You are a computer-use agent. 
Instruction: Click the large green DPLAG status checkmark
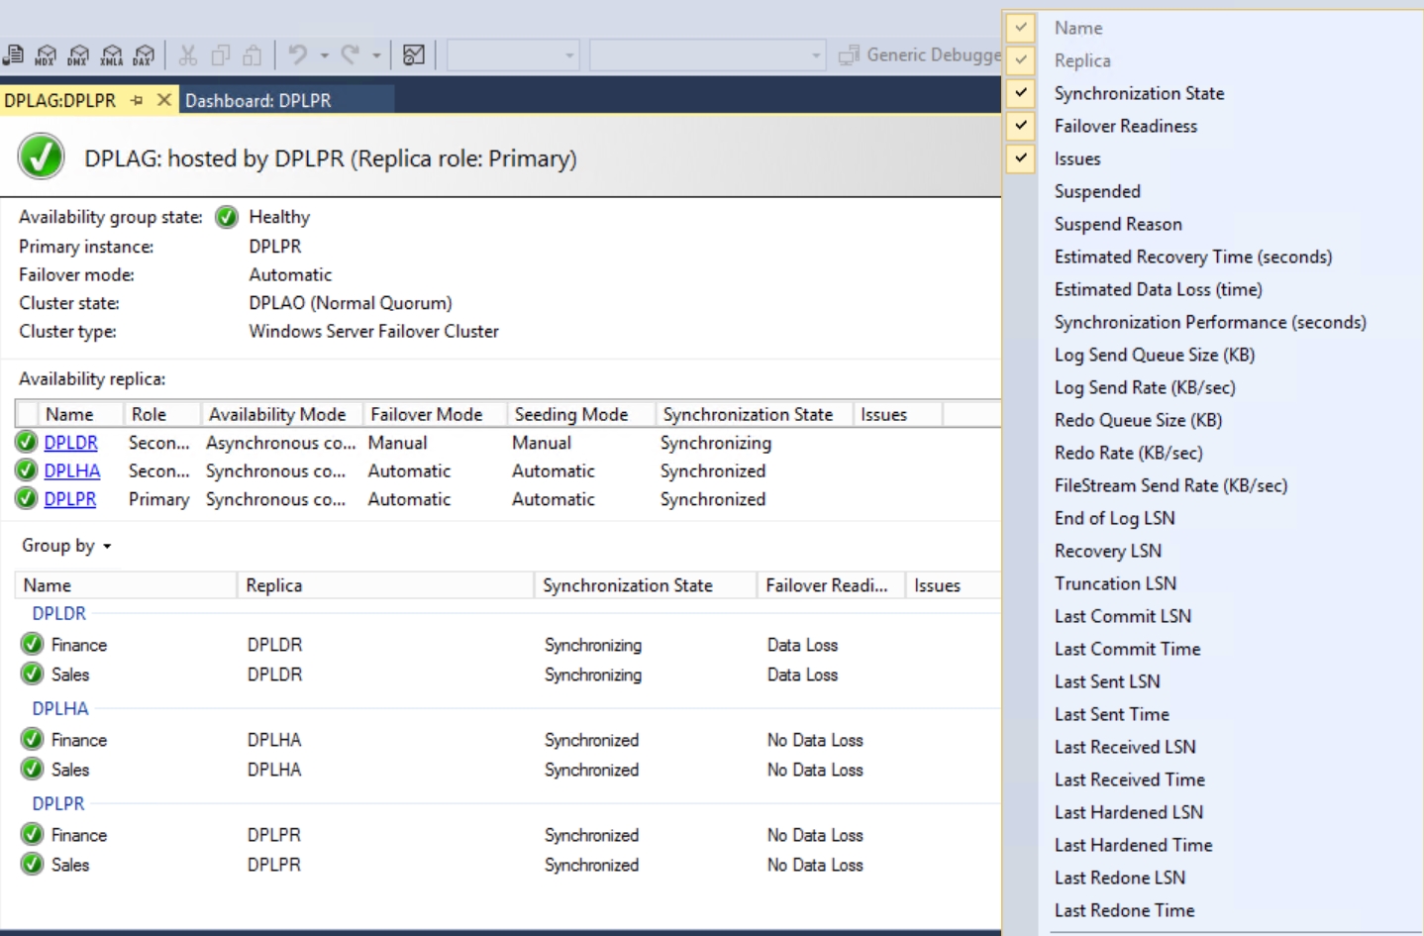coord(42,157)
